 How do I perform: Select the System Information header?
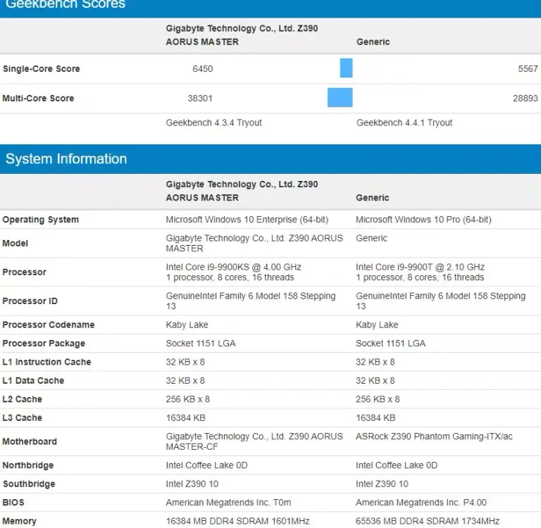tap(66, 158)
